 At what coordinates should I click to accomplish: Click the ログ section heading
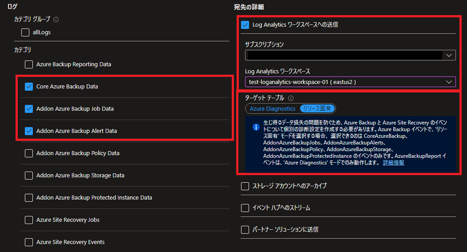tap(12, 6)
